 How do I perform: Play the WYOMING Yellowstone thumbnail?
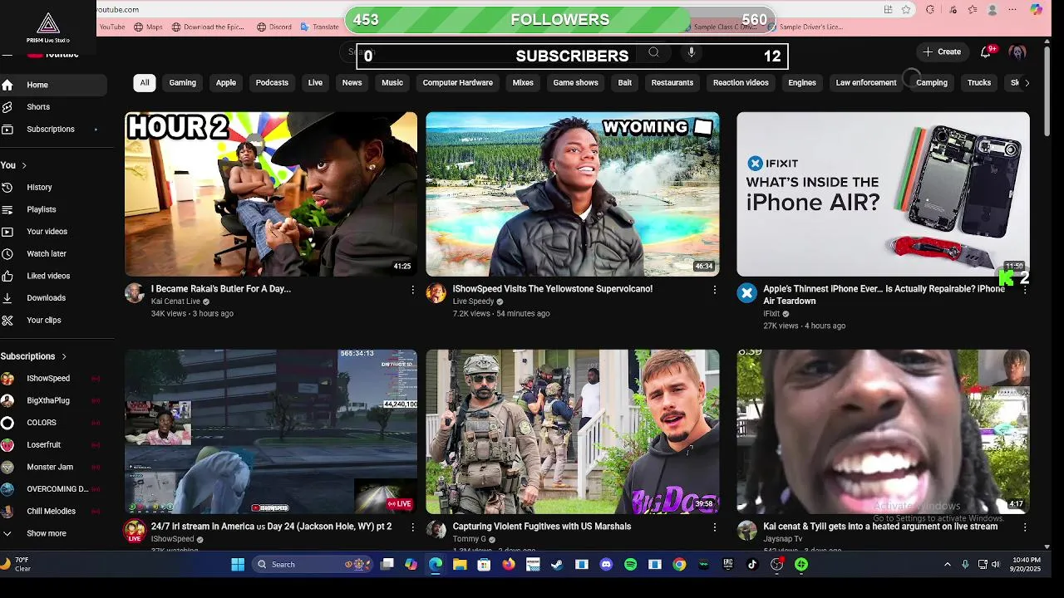[x=573, y=194]
